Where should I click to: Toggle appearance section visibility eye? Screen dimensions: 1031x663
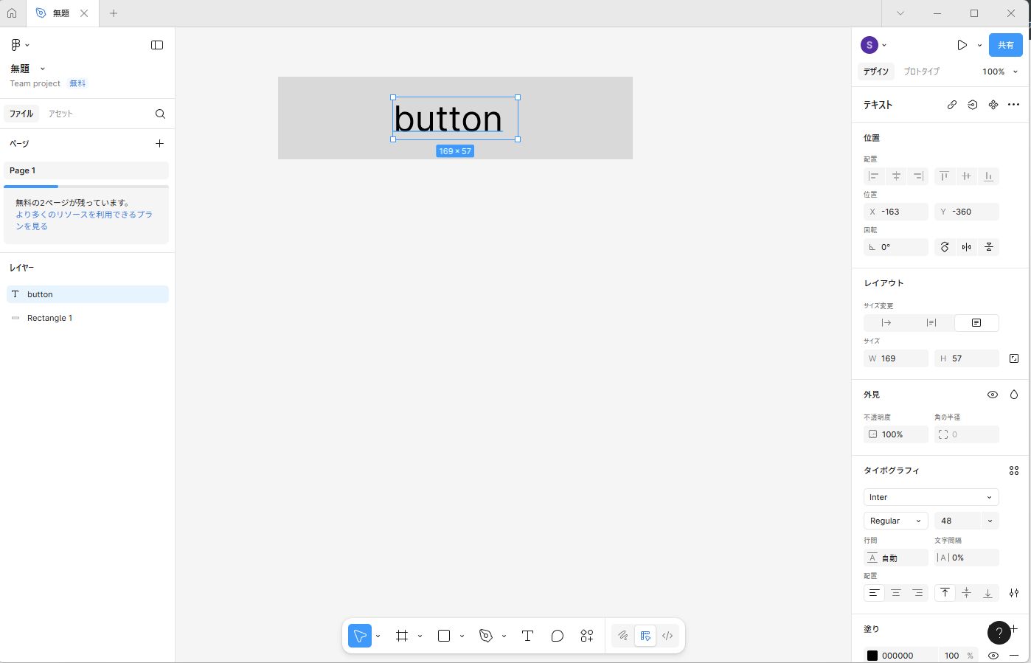993,395
